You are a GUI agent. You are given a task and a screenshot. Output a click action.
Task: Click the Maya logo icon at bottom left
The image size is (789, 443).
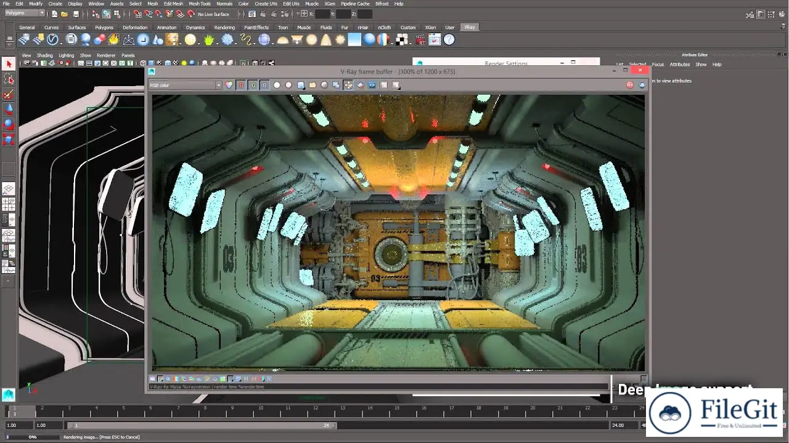tap(9, 394)
